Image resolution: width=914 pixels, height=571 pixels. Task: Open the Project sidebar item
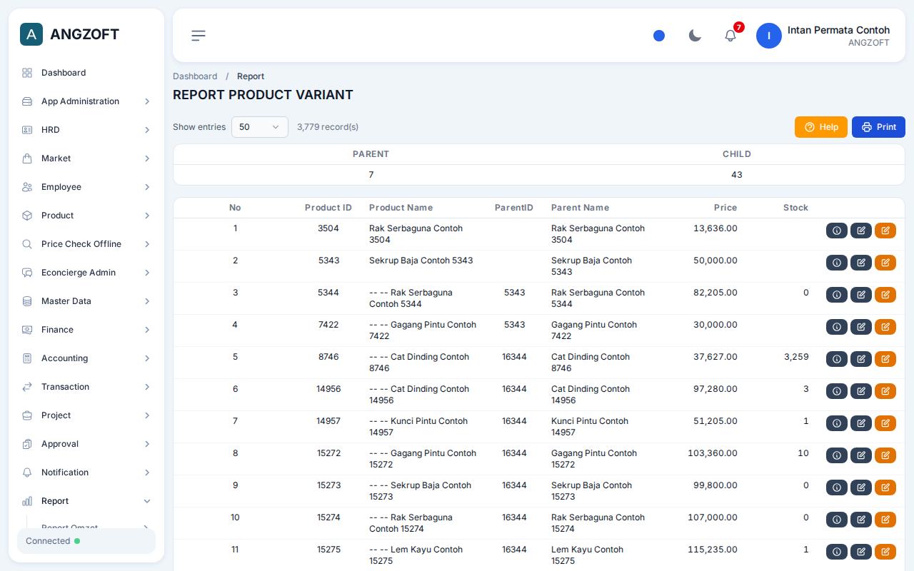[86, 415]
